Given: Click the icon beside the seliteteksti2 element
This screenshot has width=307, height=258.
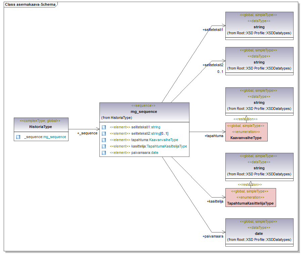Looking at the screenshot, I should [104, 134].
